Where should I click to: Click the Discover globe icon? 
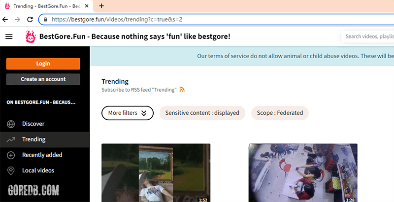click(x=11, y=124)
